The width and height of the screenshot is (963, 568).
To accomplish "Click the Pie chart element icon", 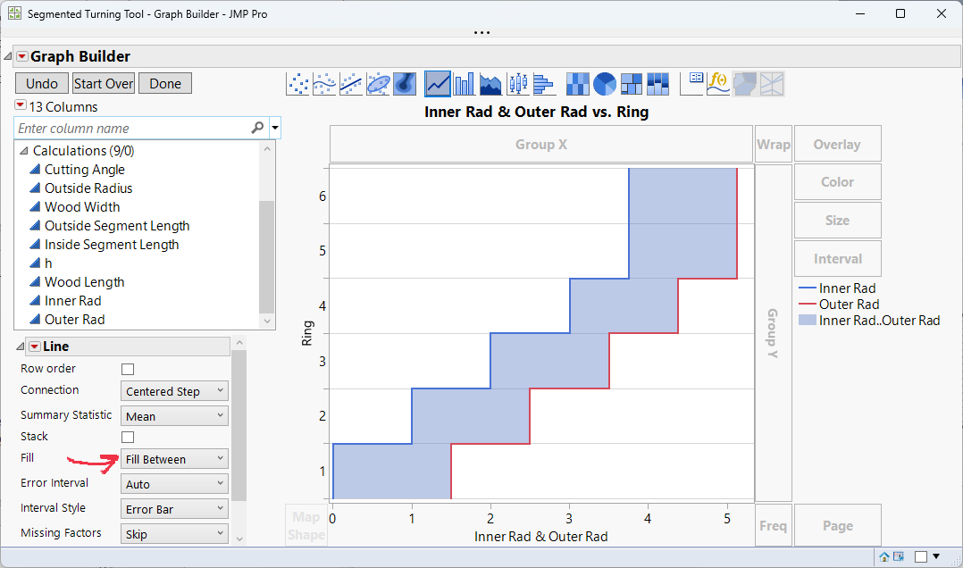I will point(603,83).
